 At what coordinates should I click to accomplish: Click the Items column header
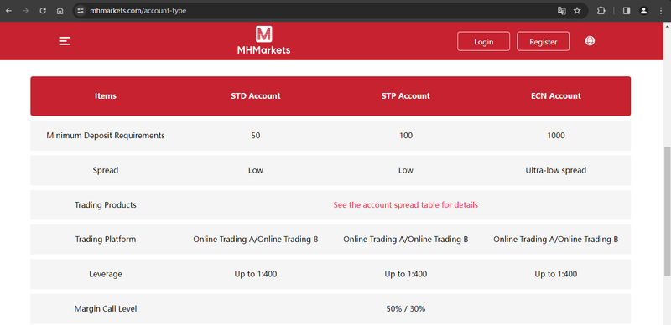click(106, 95)
